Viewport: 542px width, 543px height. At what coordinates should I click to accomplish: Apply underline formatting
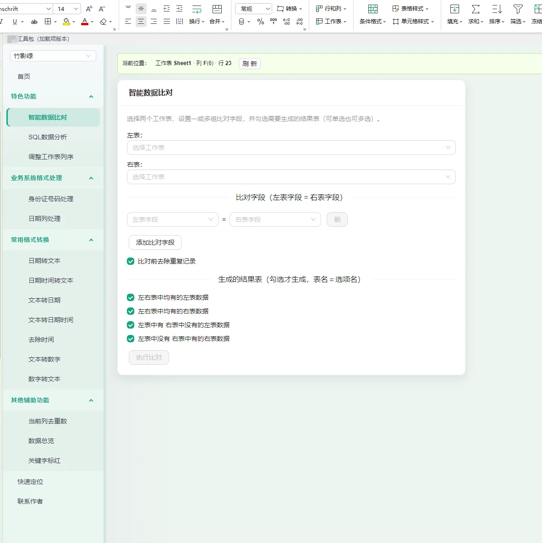tap(15, 22)
